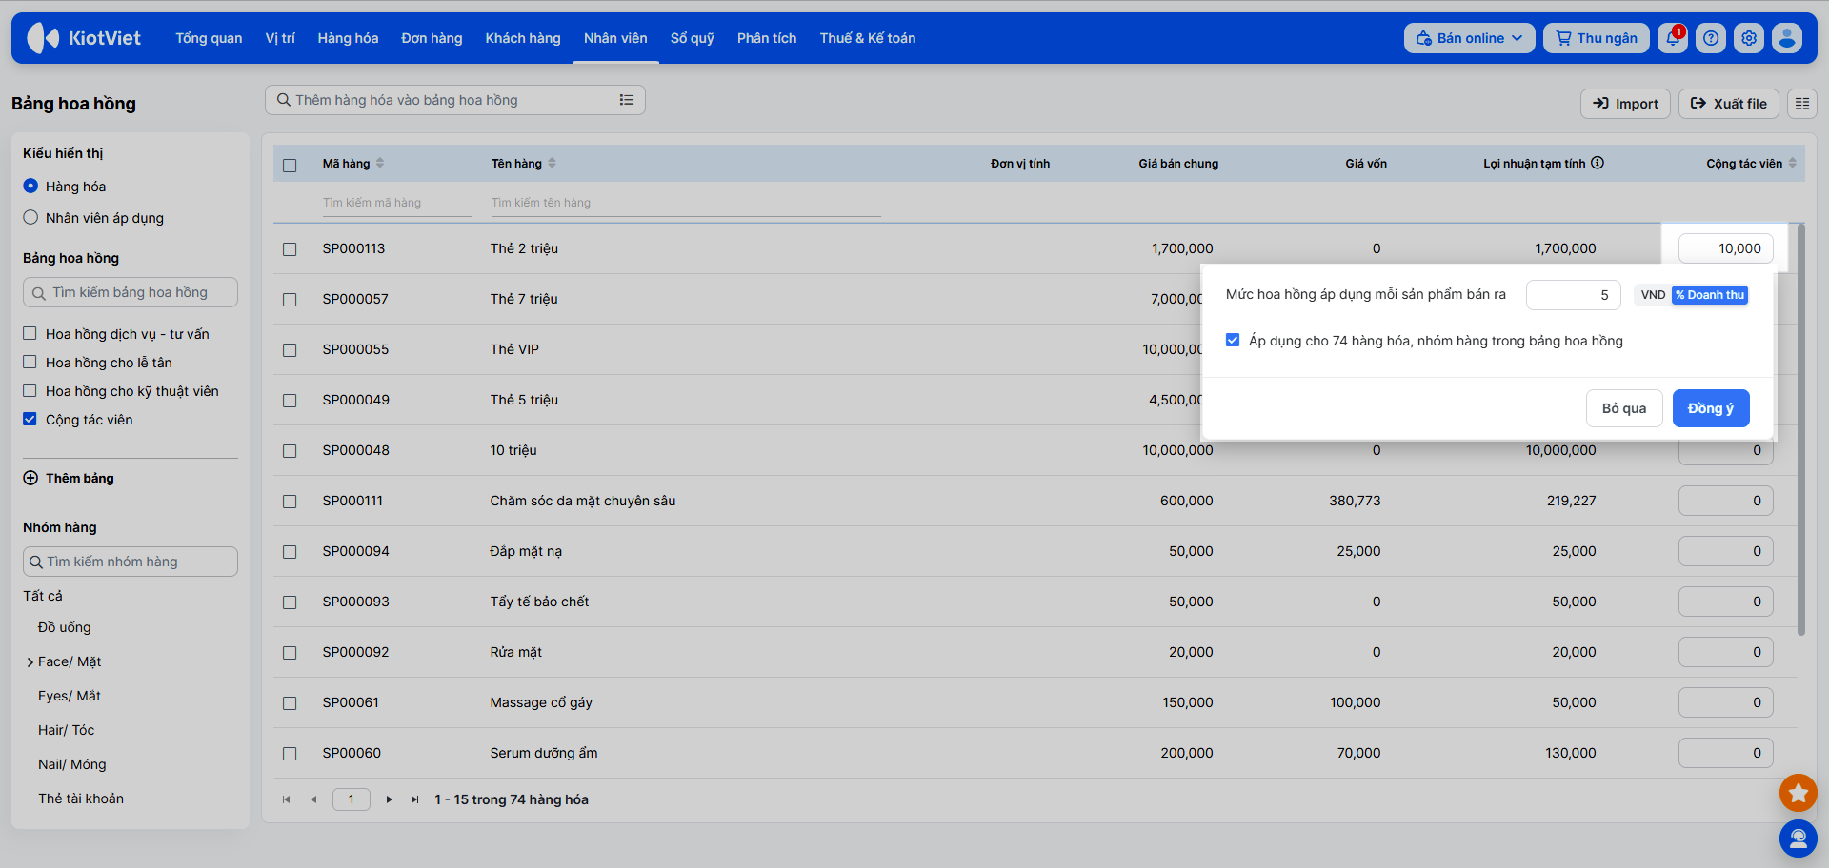Open the help question mark icon

pos(1711,38)
